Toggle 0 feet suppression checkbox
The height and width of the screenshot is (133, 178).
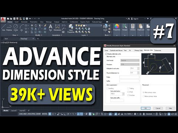point(128,92)
